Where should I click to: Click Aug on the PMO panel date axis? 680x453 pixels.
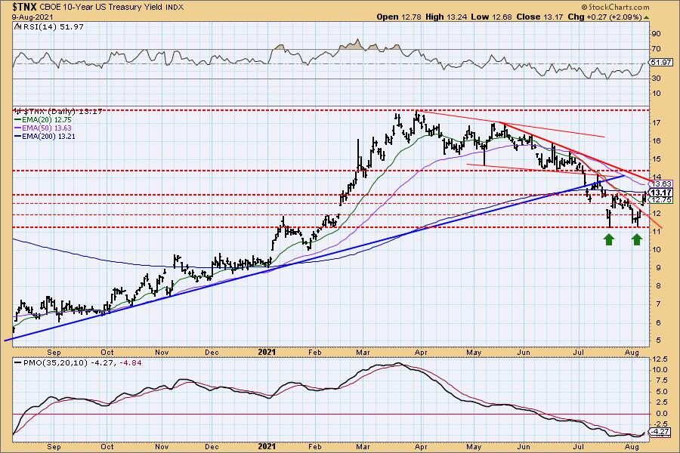click(x=632, y=447)
